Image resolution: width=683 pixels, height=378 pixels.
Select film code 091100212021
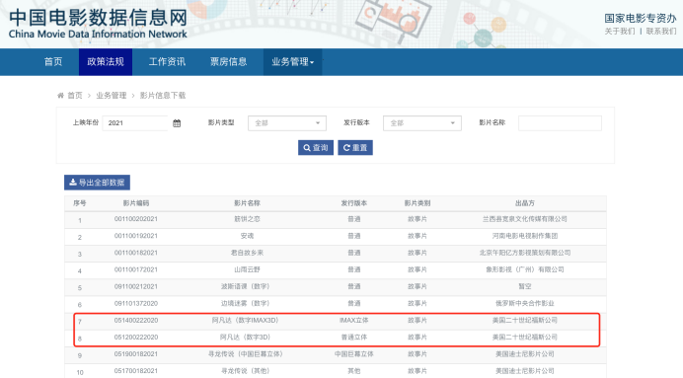click(136, 286)
